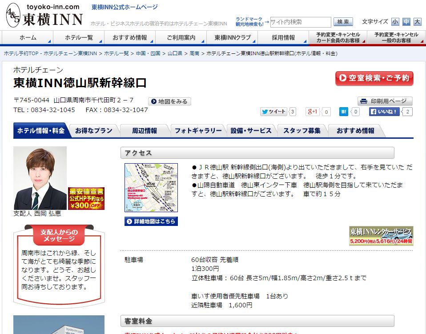Switch to the おすすめ情報 tab below hotel name

point(355,131)
